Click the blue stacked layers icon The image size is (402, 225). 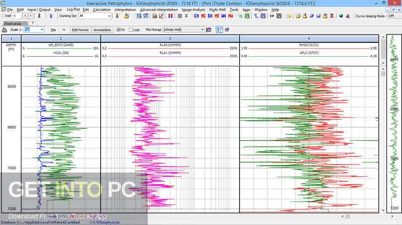[51, 16]
